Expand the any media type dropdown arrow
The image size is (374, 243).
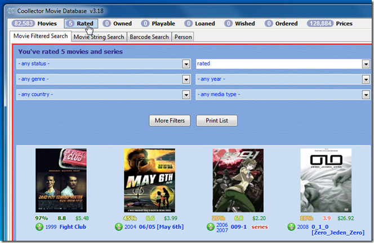[x=366, y=95]
